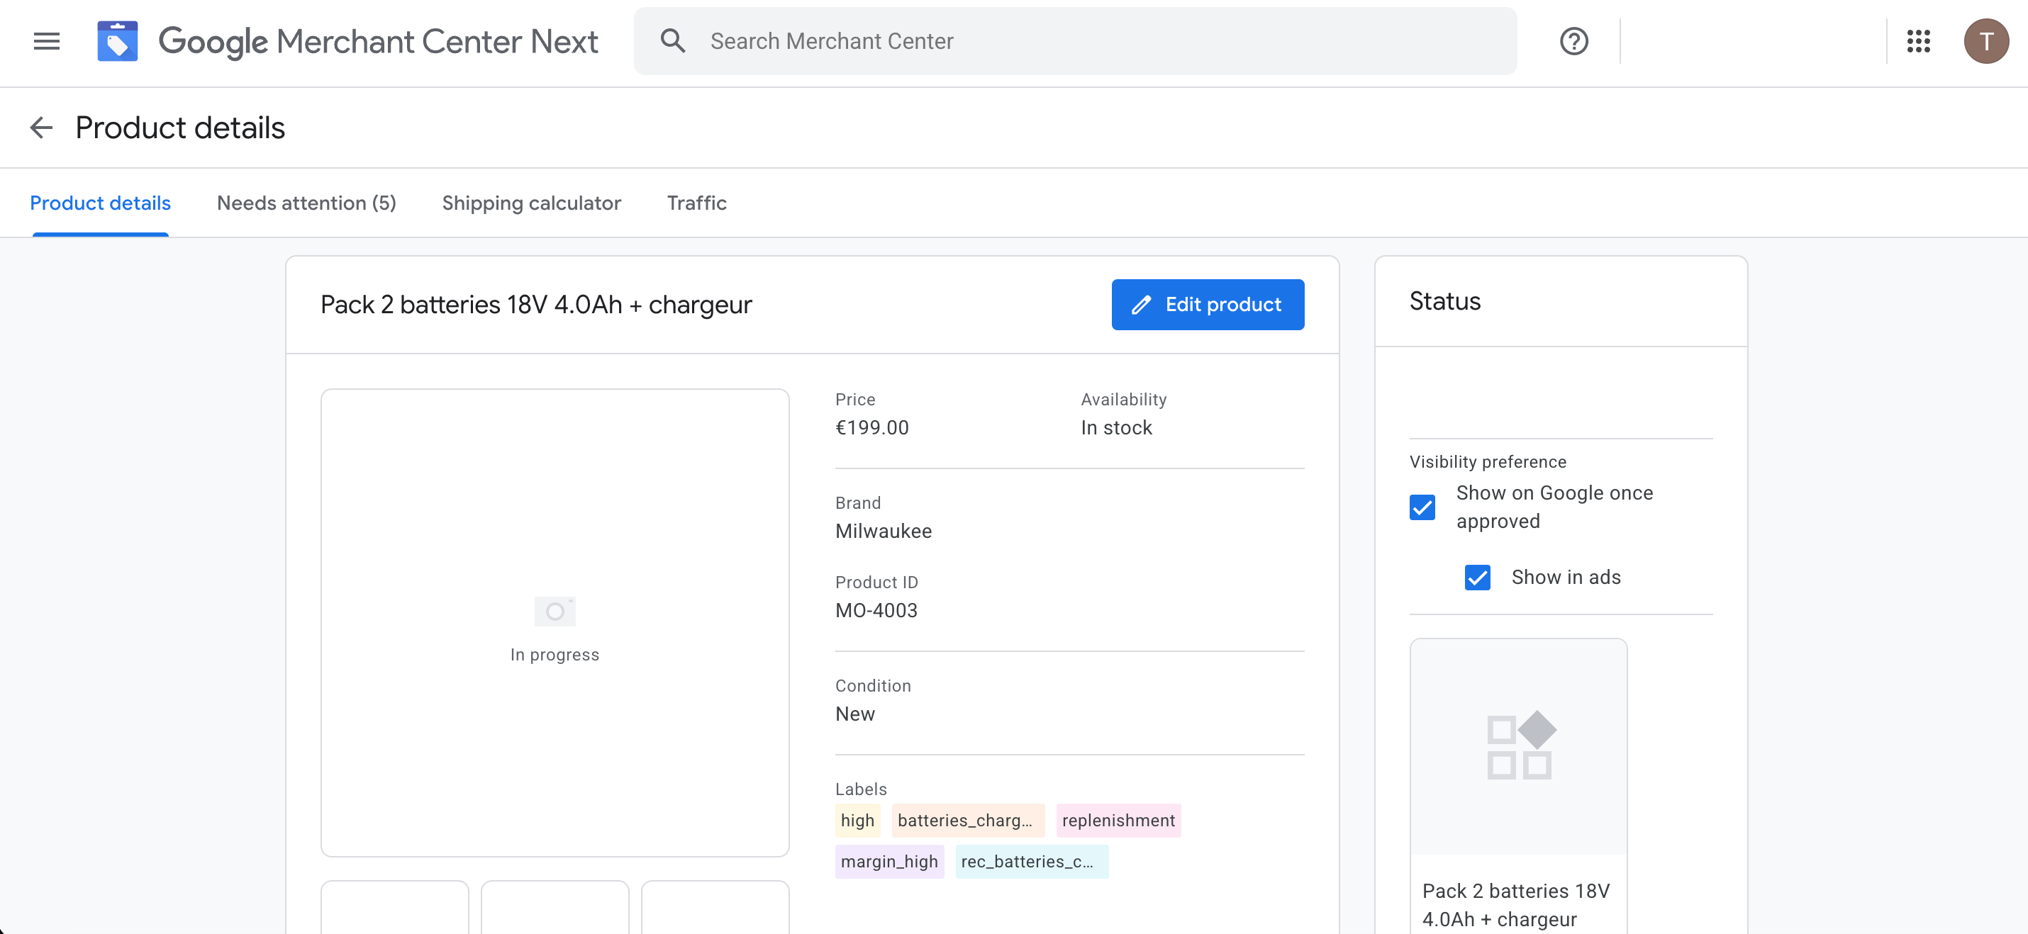Click the replenishment label chip
The width and height of the screenshot is (2028, 934).
click(x=1118, y=820)
